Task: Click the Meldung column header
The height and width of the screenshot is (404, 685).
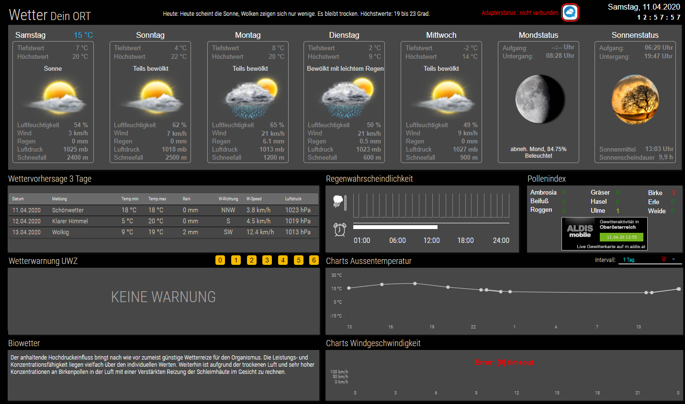Action: pos(59,199)
